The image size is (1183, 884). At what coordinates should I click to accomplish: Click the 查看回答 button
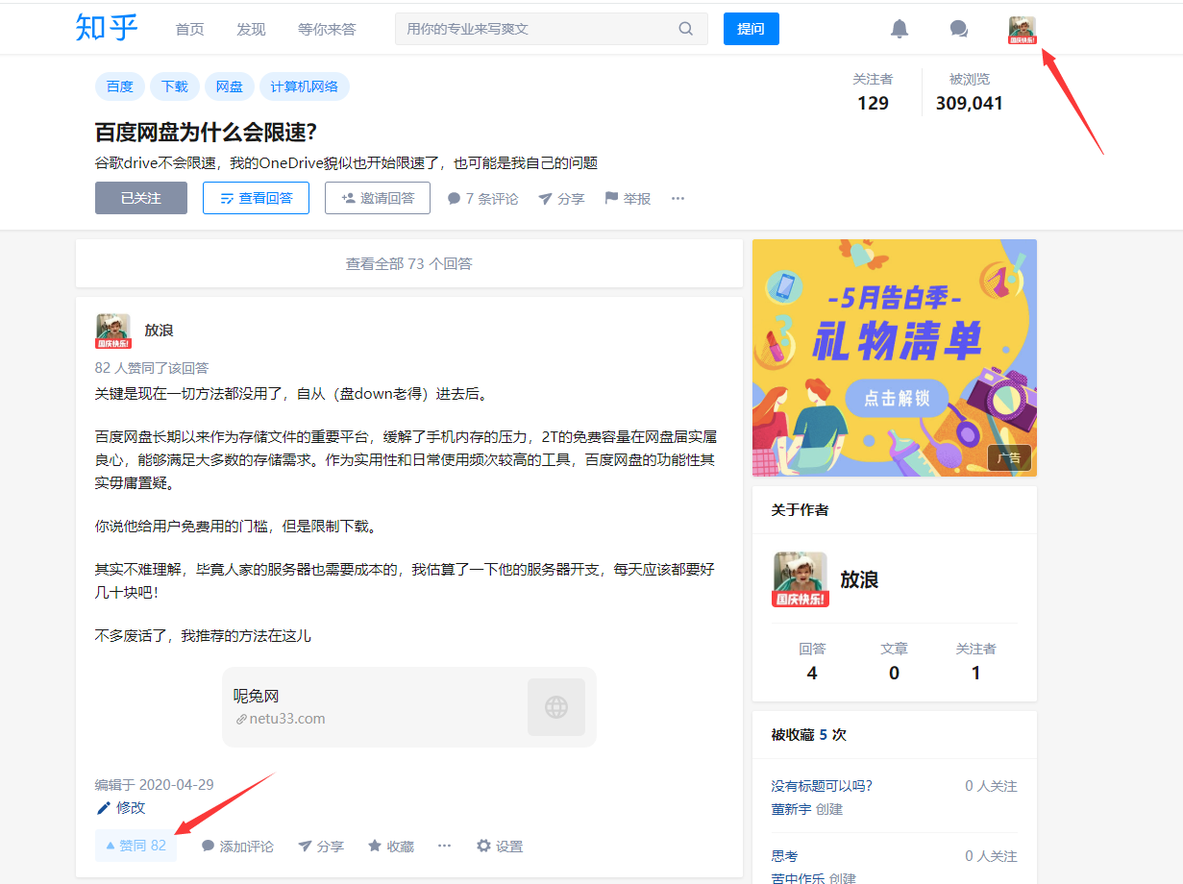tap(256, 198)
